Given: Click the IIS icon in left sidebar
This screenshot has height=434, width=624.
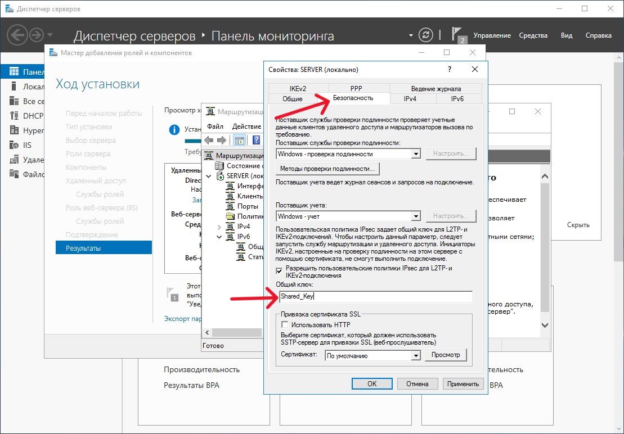Looking at the screenshot, I should coord(14,144).
